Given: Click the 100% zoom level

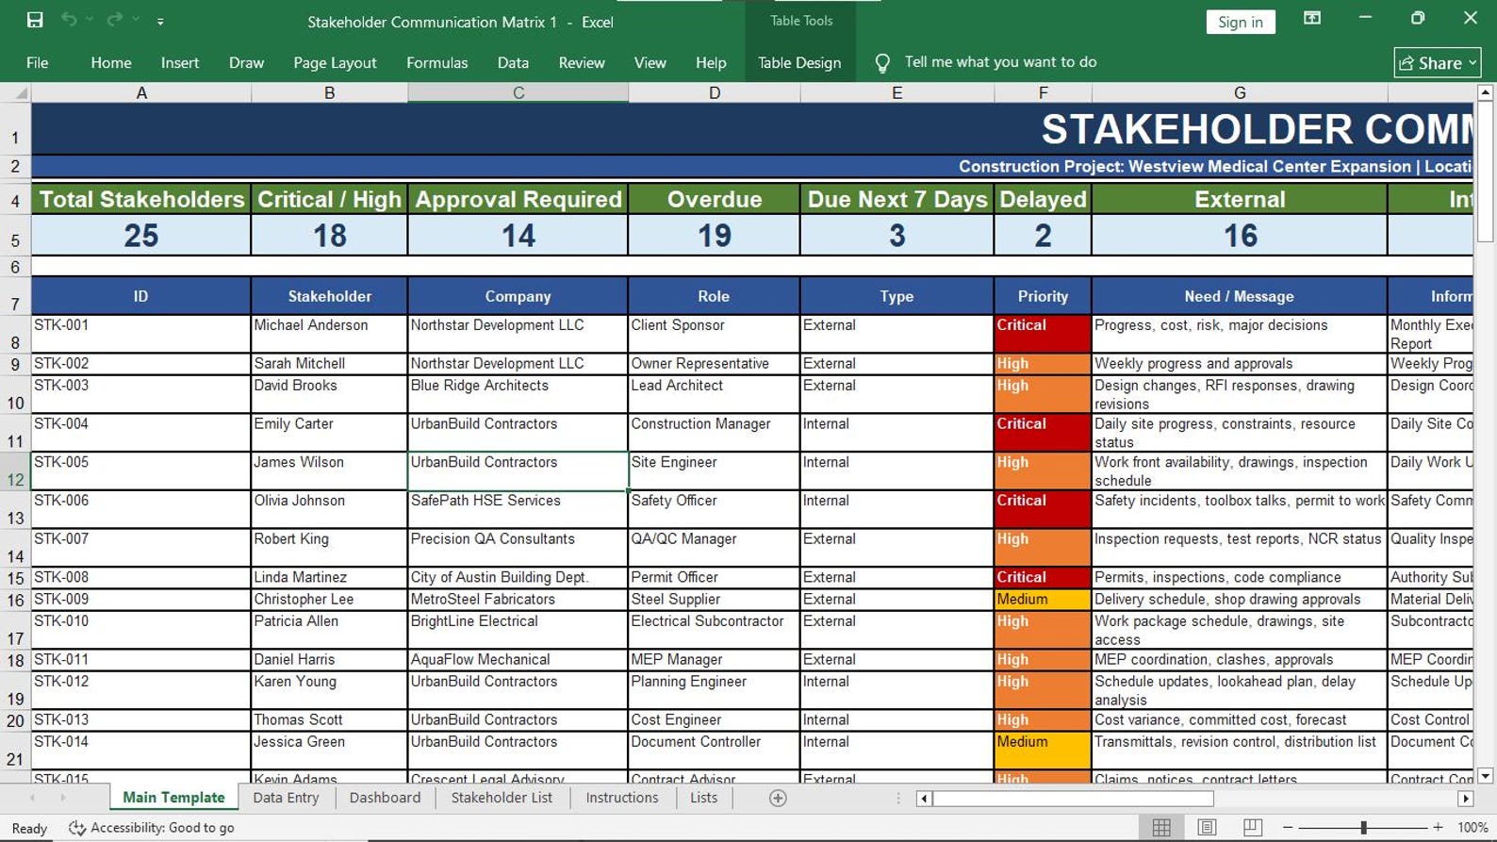Looking at the screenshot, I should click(x=1472, y=827).
